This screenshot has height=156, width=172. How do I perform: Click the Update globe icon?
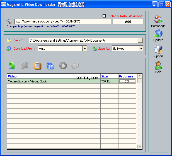(x=158, y=33)
